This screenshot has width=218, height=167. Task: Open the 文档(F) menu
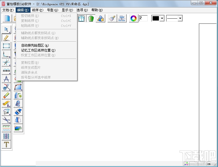click(x=8, y=10)
